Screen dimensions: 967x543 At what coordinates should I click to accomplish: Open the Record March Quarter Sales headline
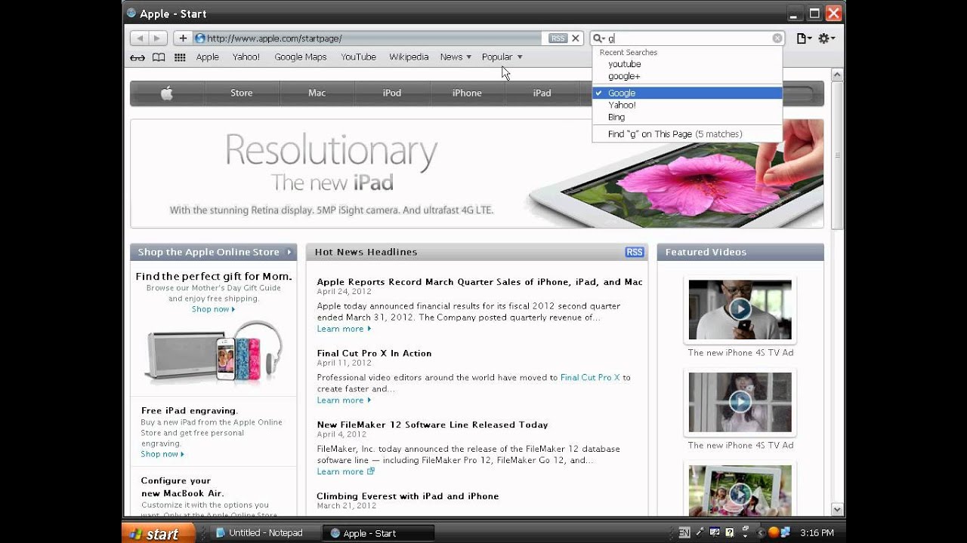tap(480, 282)
